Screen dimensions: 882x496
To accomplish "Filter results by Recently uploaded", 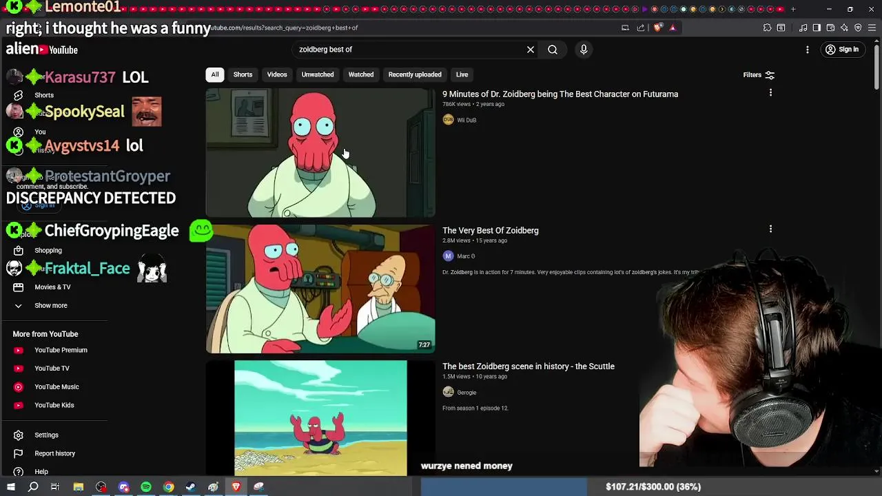I will pos(415,74).
